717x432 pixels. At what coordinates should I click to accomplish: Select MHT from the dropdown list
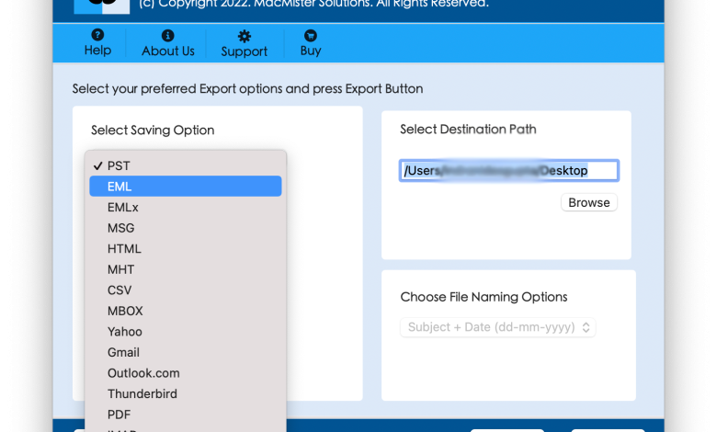point(185,269)
